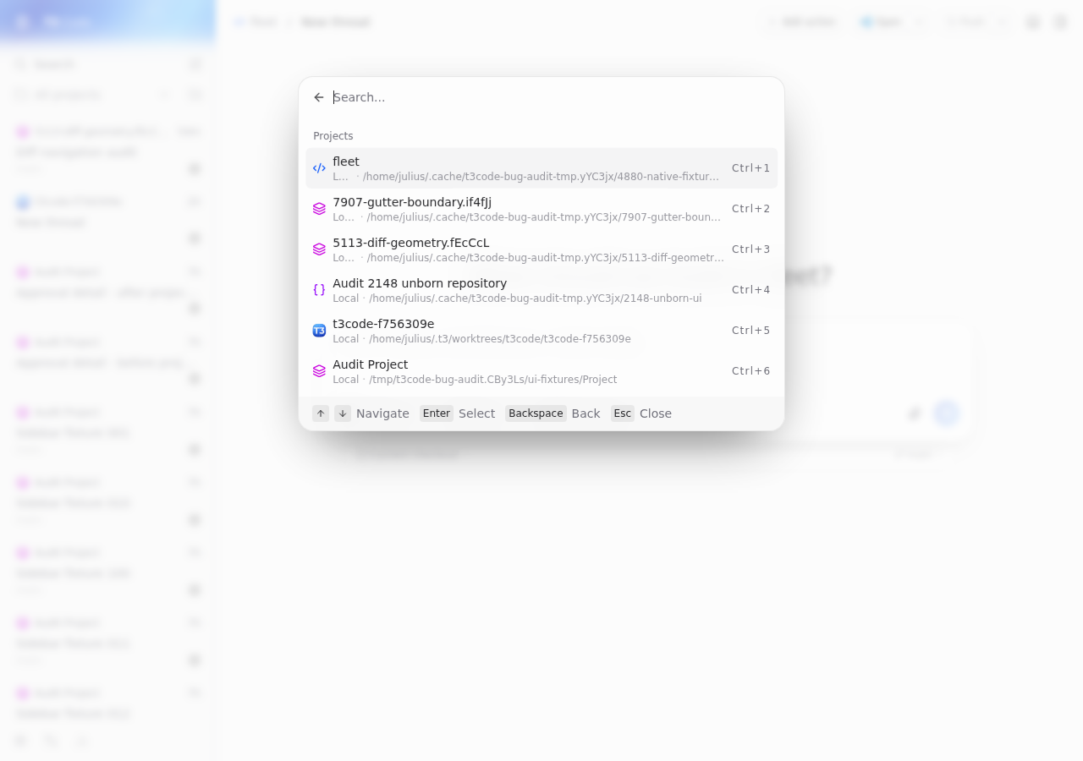Pick Audit Project from the list
The image size is (1083, 761).
click(541, 371)
